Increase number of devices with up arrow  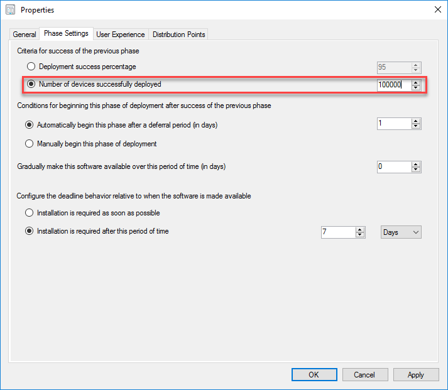point(416,82)
